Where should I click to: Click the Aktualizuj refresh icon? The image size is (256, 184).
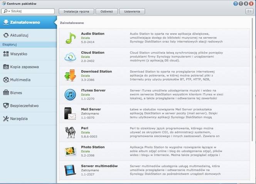tap(6, 35)
